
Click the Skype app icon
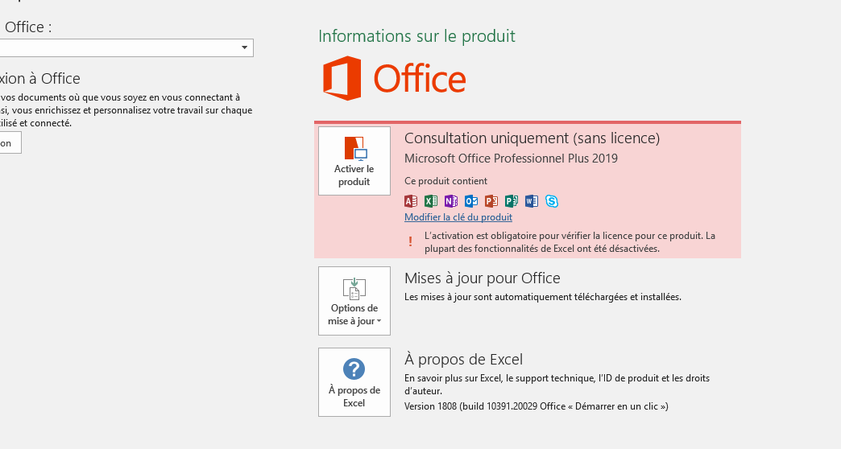click(551, 201)
